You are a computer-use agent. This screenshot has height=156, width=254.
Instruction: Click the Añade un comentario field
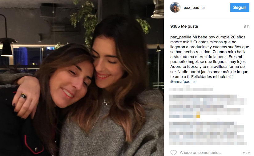click(200, 152)
